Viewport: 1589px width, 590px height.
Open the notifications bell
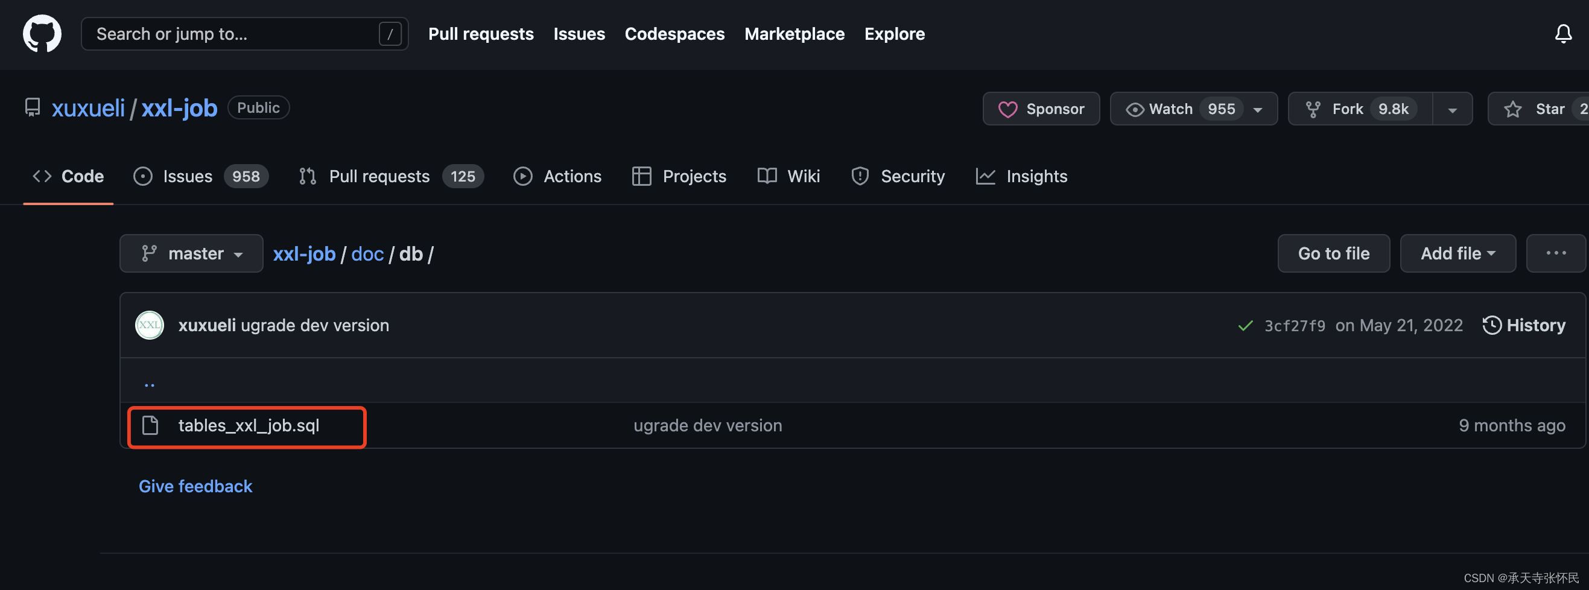click(1562, 34)
